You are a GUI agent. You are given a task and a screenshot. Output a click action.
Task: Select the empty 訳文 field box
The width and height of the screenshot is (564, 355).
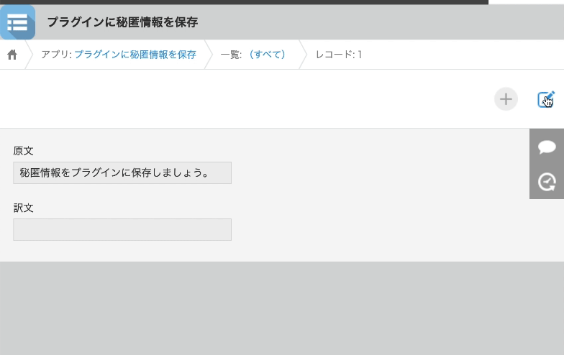click(122, 230)
